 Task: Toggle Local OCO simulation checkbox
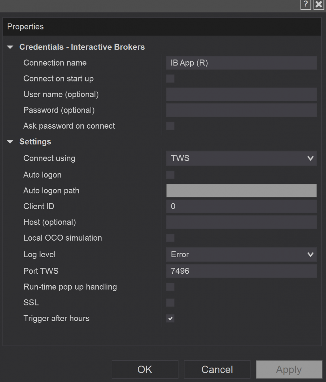(170, 238)
